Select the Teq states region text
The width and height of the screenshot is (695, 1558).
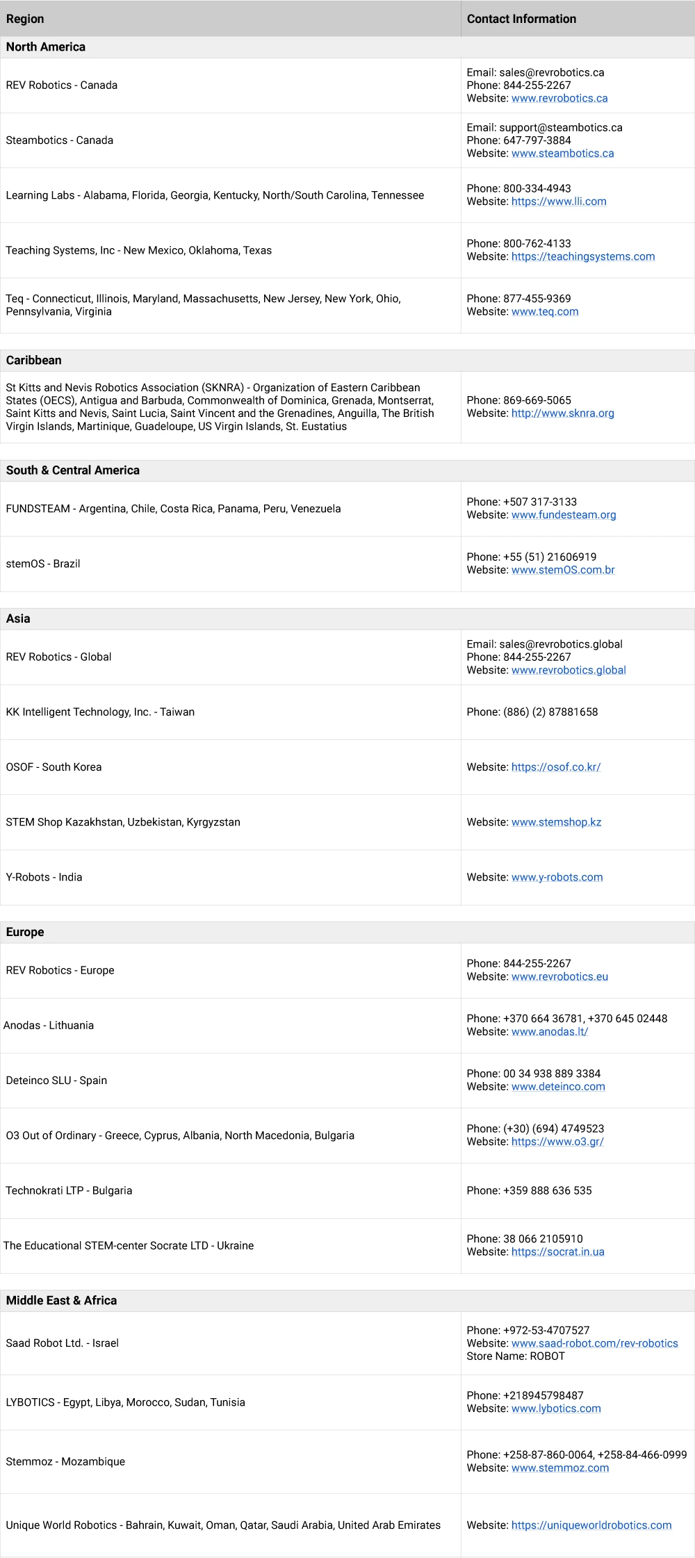click(x=204, y=305)
